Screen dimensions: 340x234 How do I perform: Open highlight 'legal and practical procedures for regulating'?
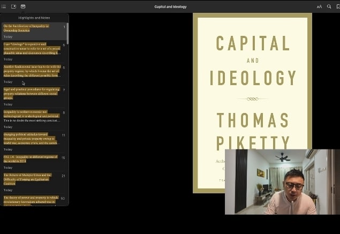(x=34, y=97)
